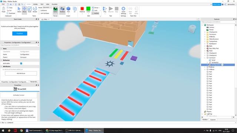Uncheck the Archivable property checkbox

click(x=21, y=64)
